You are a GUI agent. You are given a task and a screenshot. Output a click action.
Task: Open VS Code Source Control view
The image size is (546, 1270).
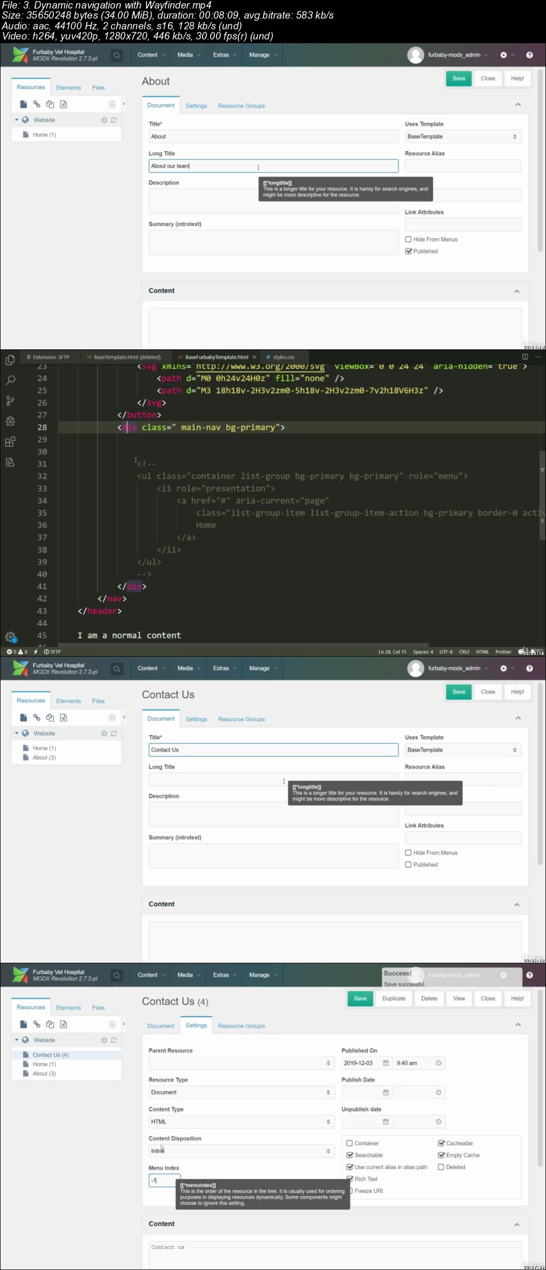pyautogui.click(x=10, y=401)
